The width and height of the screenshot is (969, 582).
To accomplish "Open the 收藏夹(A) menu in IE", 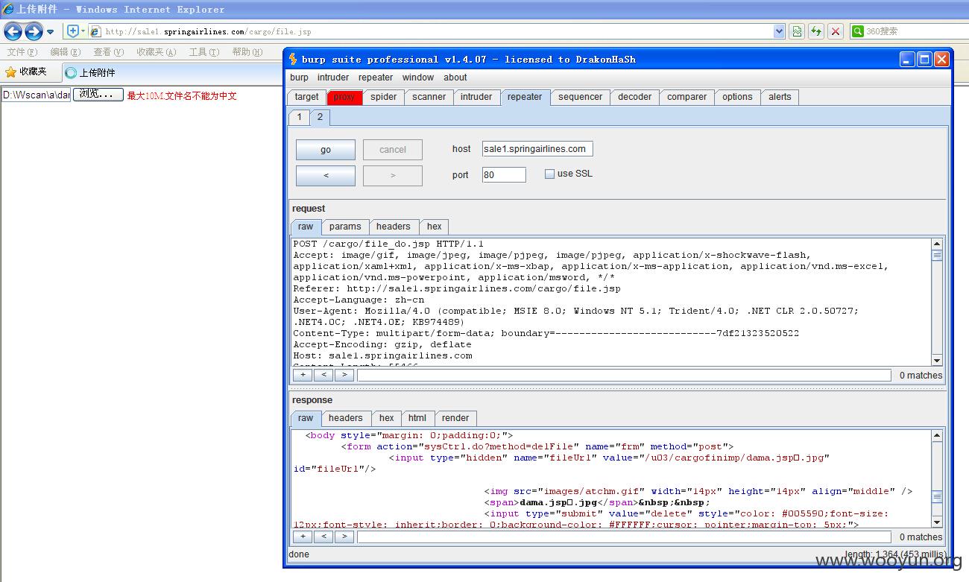I will [156, 52].
